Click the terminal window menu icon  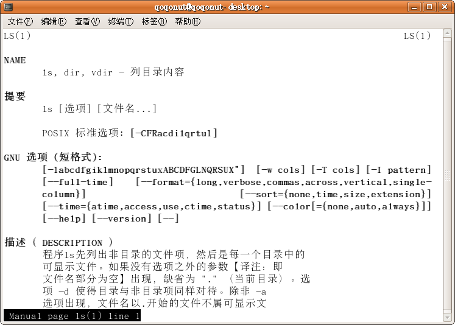[9, 7]
